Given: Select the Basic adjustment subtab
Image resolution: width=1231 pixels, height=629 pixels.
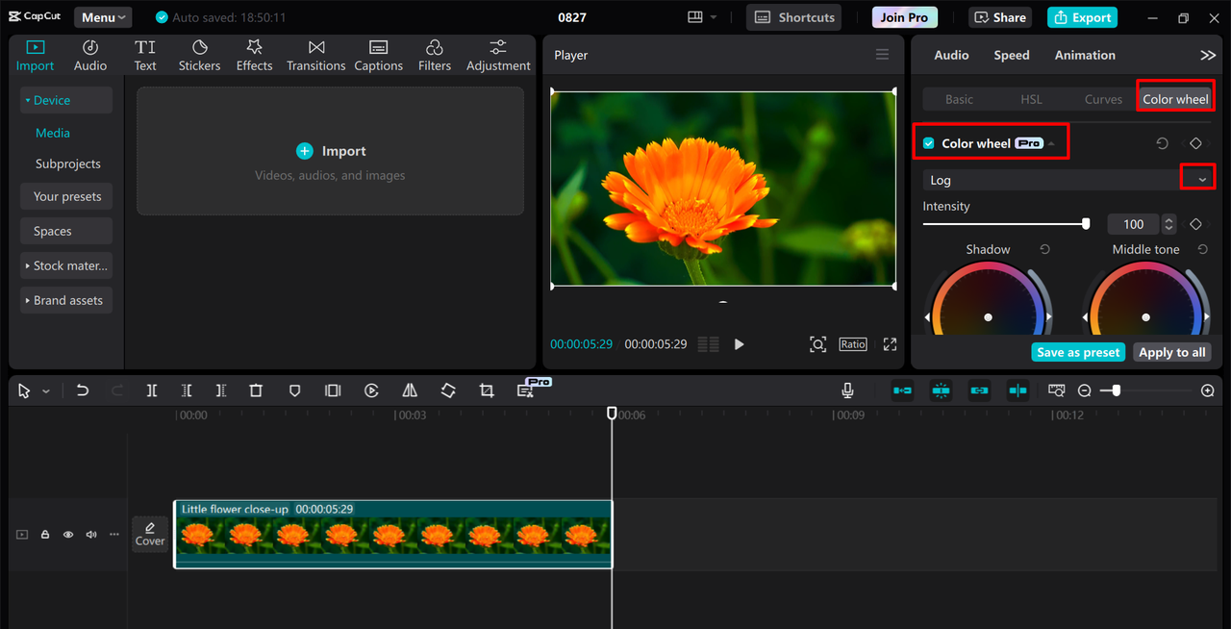Looking at the screenshot, I should tap(959, 99).
